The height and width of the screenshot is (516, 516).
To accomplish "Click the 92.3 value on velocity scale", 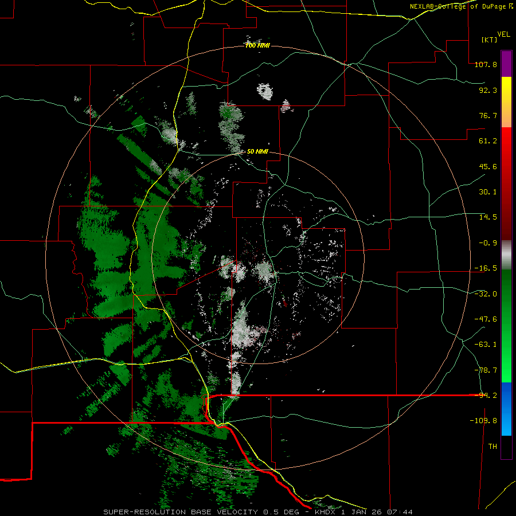I will tap(488, 90).
